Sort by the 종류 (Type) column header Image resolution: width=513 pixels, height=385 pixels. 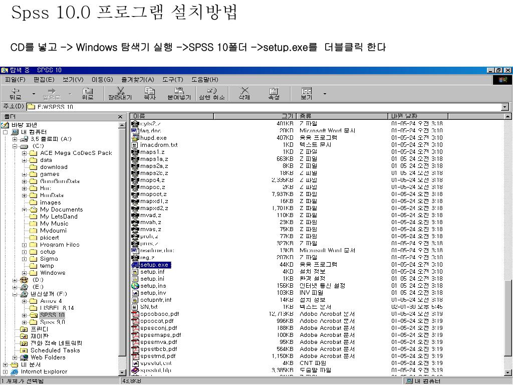tap(342, 116)
